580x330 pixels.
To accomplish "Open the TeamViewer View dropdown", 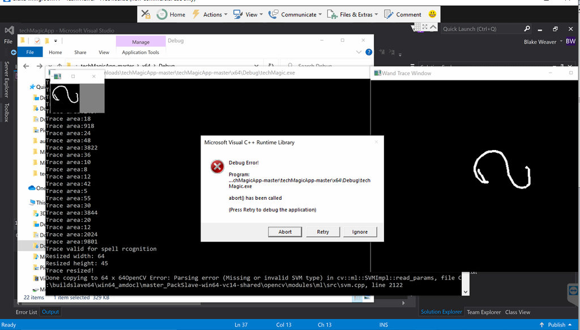I will coord(248,14).
